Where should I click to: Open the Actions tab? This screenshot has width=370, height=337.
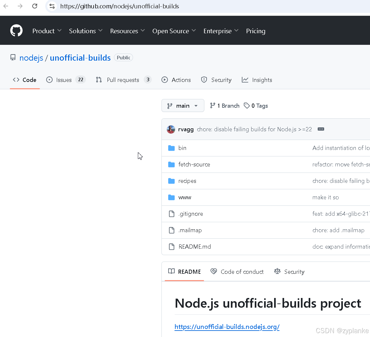176,80
